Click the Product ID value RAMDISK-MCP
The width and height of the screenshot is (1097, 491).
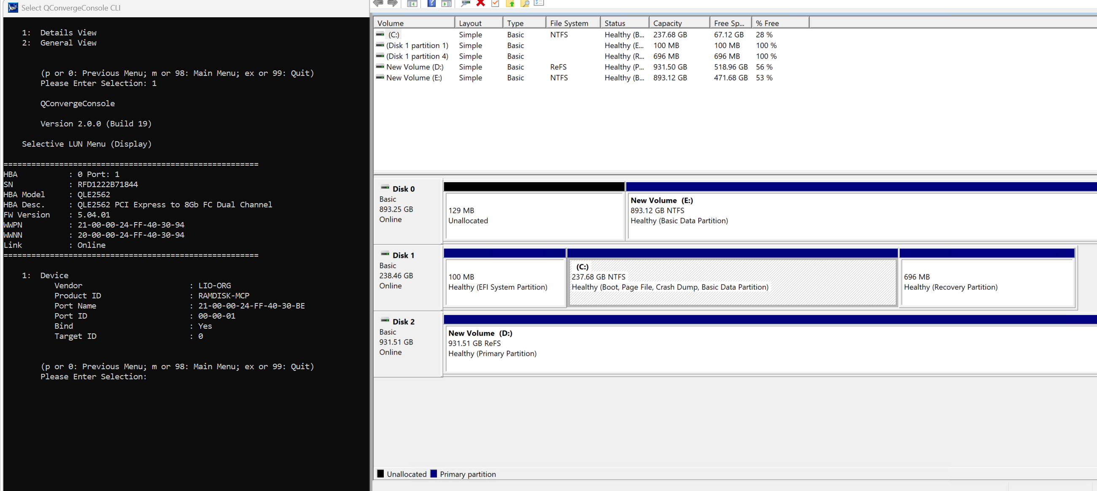point(224,295)
